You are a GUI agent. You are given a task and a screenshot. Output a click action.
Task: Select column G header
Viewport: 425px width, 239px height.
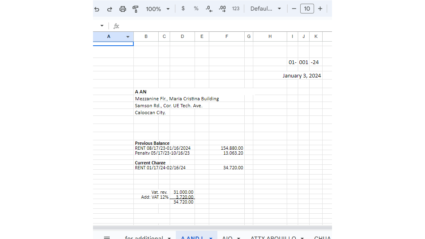tap(248, 37)
